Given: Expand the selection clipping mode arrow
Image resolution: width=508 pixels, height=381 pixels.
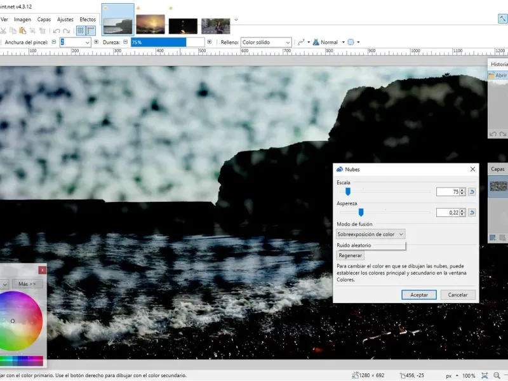Looking at the screenshot, I should pos(358,43).
